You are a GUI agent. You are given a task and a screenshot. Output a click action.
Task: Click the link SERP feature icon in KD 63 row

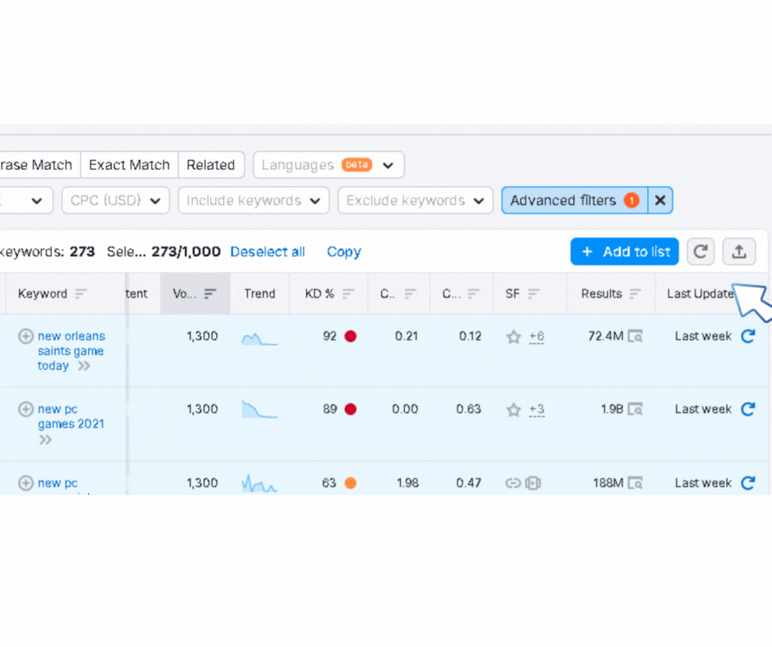point(513,483)
